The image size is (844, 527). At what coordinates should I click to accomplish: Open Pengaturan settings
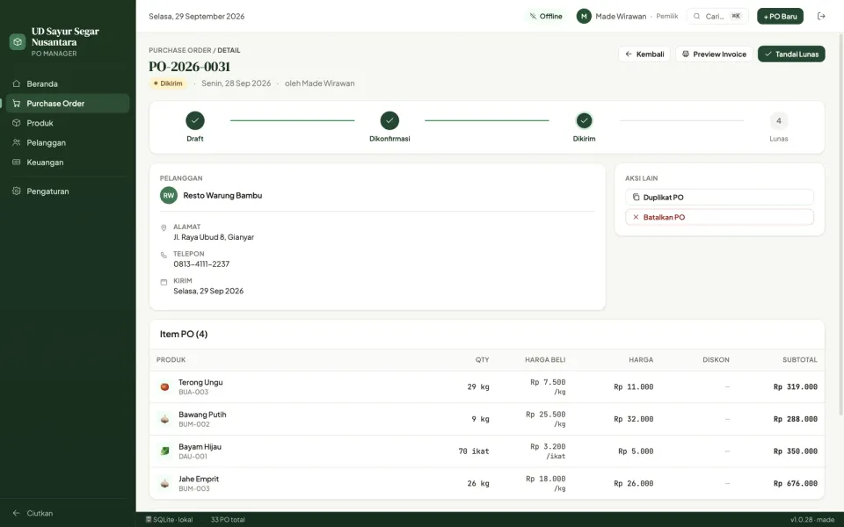(x=68, y=191)
